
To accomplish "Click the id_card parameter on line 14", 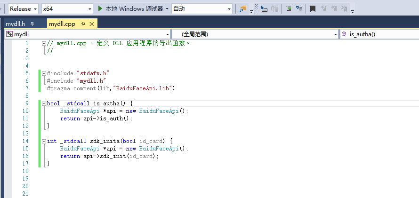I will point(151,141).
